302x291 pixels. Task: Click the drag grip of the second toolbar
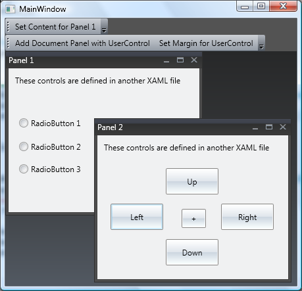8,43
